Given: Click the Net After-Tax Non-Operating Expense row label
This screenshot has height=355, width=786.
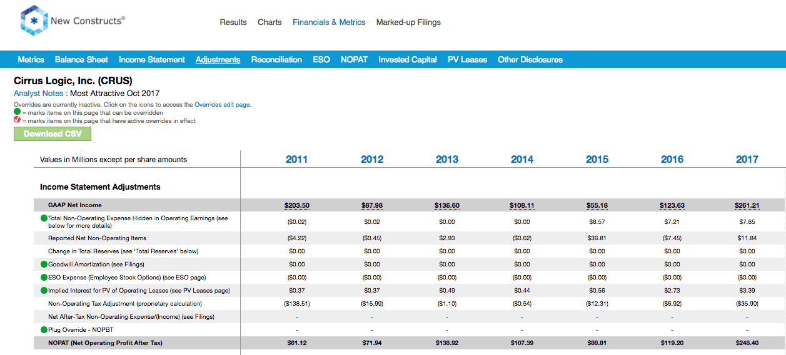Looking at the screenshot, I should [131, 317].
